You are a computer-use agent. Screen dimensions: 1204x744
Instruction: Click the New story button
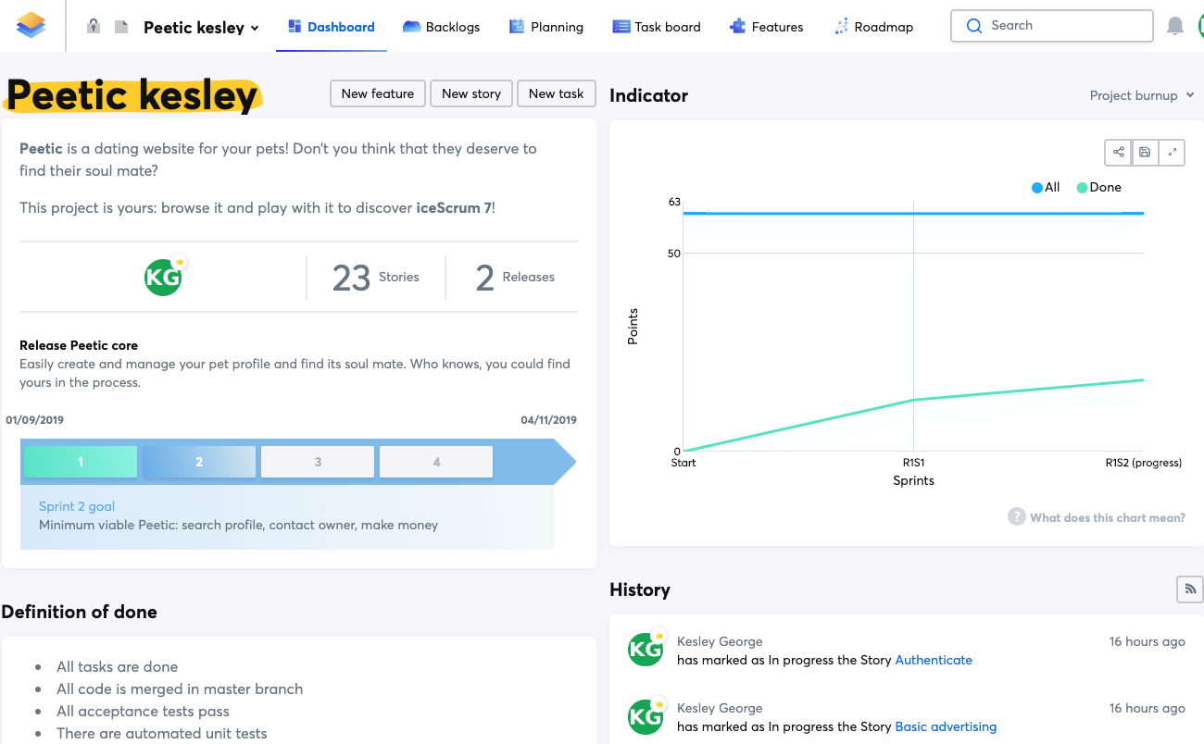(x=471, y=93)
